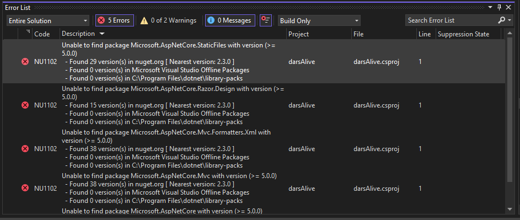
Task: Click the IntelliSense build filter icon
Action: [265, 20]
